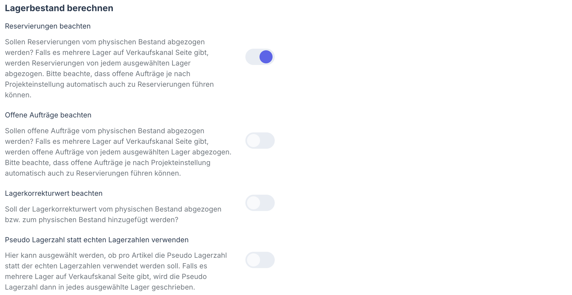Image resolution: width=572 pixels, height=295 pixels.
Task: Click the line 'werden Reservierungen von jedem ausgewählten Lager'
Action: pyautogui.click(x=98, y=63)
